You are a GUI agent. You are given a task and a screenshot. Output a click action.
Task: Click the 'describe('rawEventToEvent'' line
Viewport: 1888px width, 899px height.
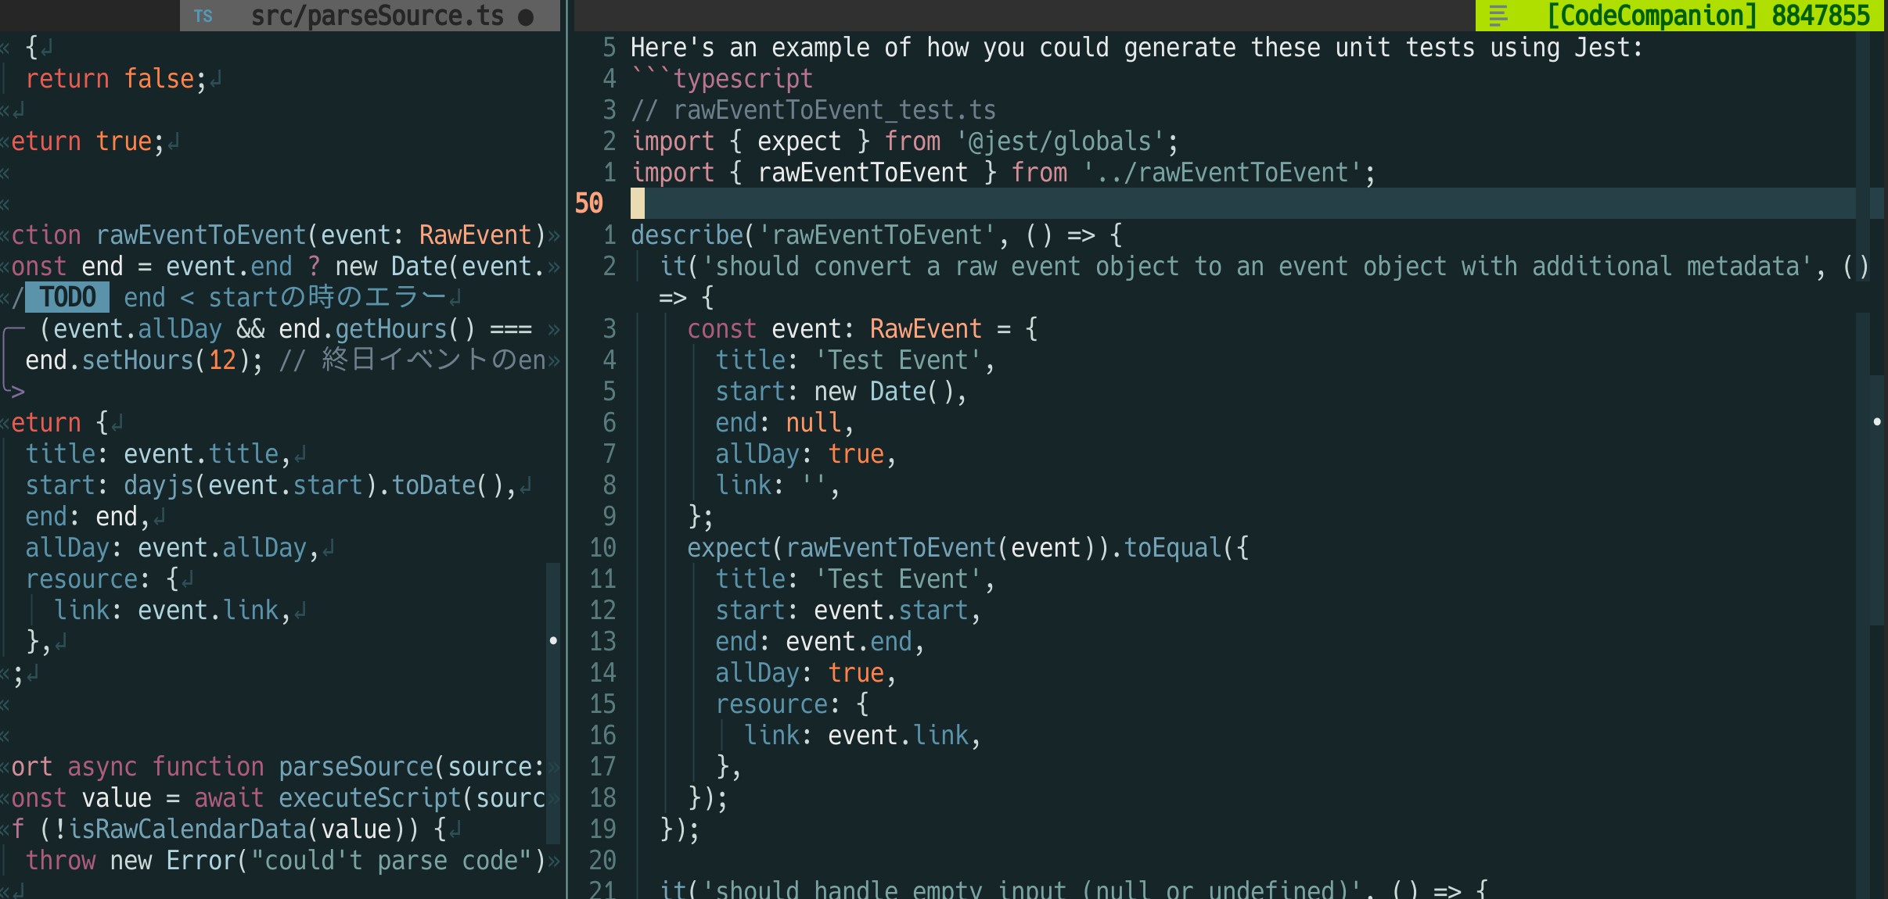coord(877,235)
